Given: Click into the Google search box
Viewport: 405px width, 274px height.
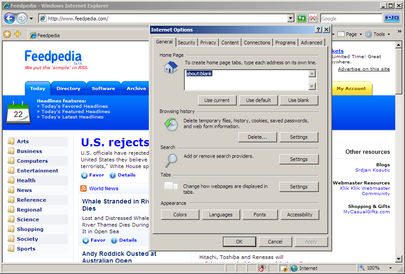Looking at the screenshot, I should pos(351,18).
